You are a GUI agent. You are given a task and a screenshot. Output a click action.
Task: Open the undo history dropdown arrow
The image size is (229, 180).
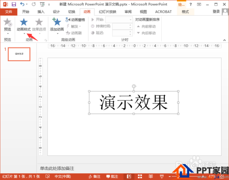pyautogui.click(x=27, y=4)
